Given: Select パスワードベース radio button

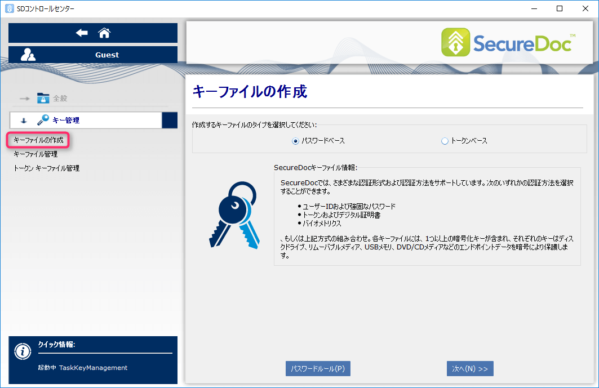Looking at the screenshot, I should tap(295, 141).
